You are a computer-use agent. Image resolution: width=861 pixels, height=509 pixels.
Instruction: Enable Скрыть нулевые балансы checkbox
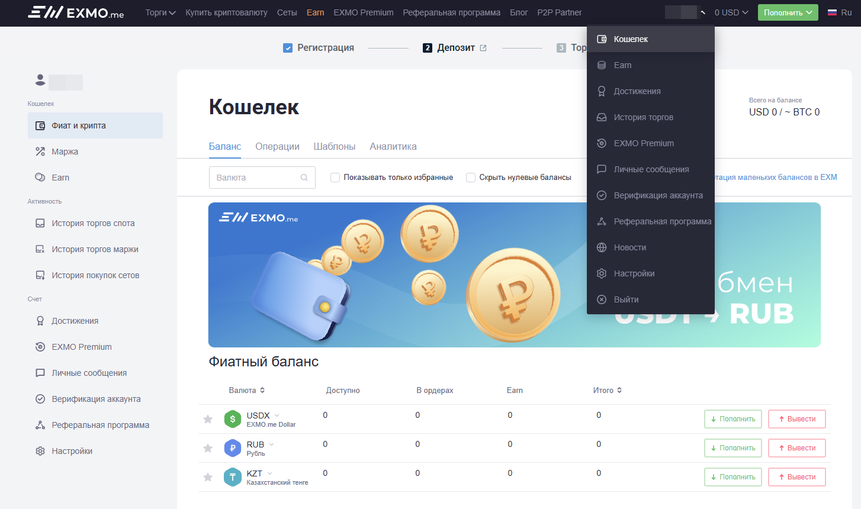pos(471,178)
